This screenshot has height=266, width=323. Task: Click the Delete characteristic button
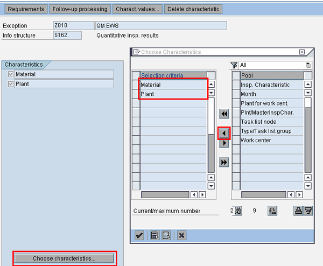point(193,9)
